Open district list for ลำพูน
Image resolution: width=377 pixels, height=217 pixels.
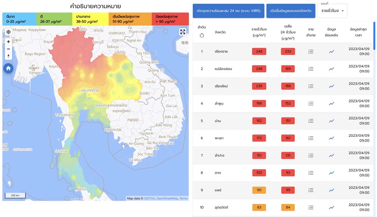point(311,104)
